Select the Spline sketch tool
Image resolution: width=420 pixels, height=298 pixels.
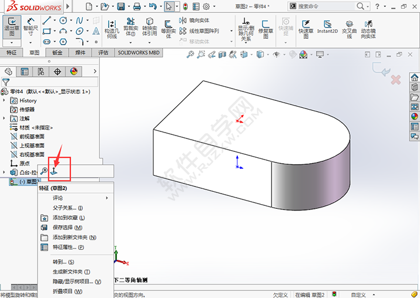tap(79, 21)
